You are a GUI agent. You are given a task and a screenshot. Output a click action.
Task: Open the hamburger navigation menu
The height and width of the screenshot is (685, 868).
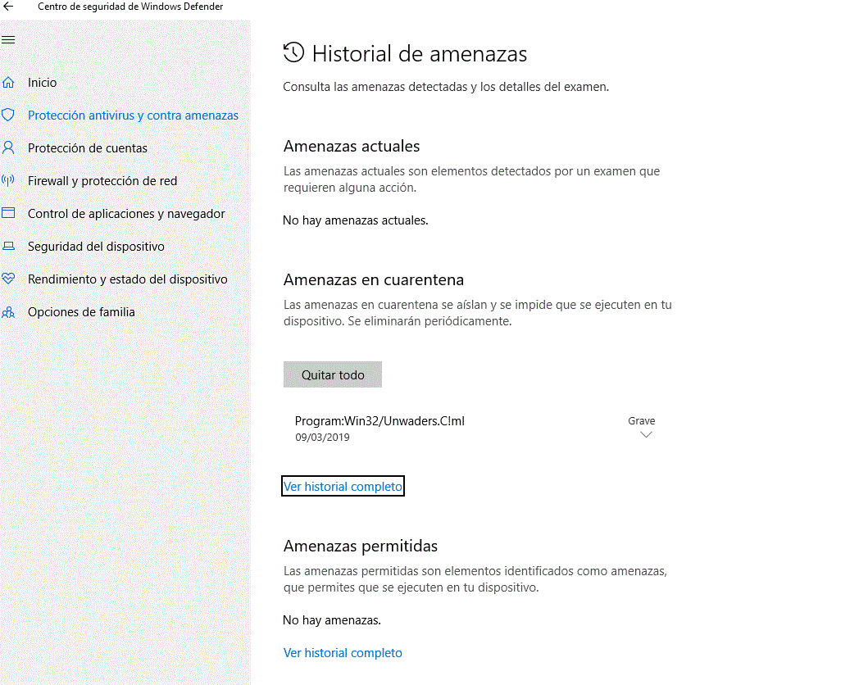tap(9, 39)
